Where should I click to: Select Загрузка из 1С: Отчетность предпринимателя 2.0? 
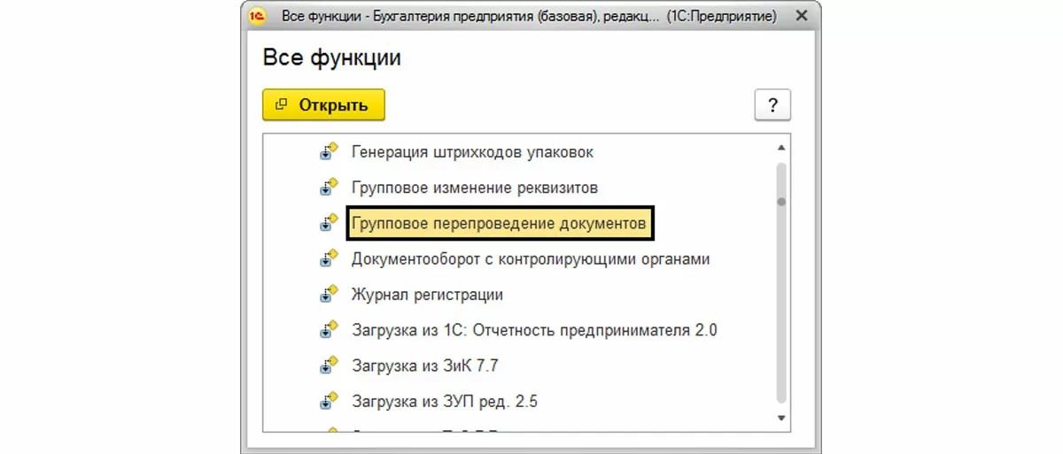pos(534,331)
